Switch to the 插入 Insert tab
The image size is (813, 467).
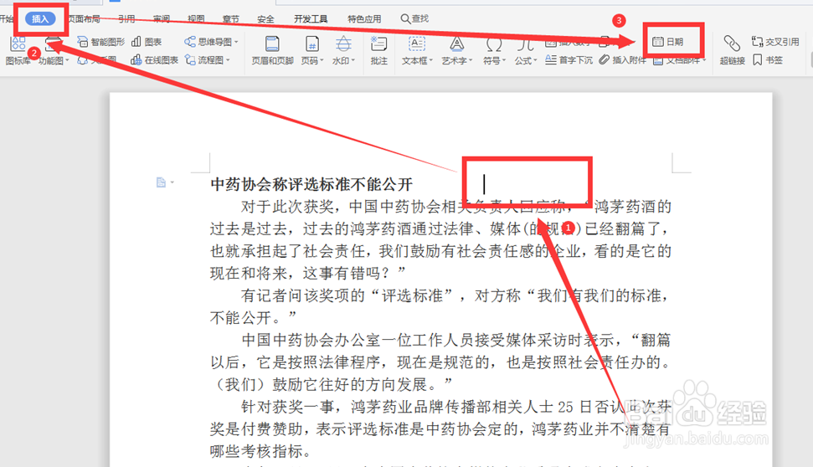[x=40, y=19]
